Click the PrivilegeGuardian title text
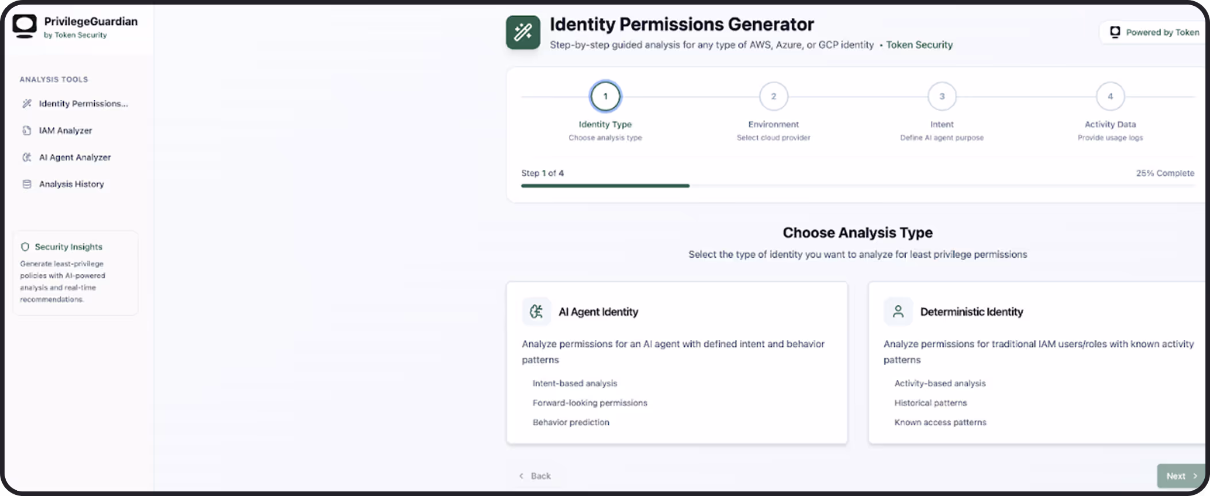1210x496 pixels. pos(91,21)
